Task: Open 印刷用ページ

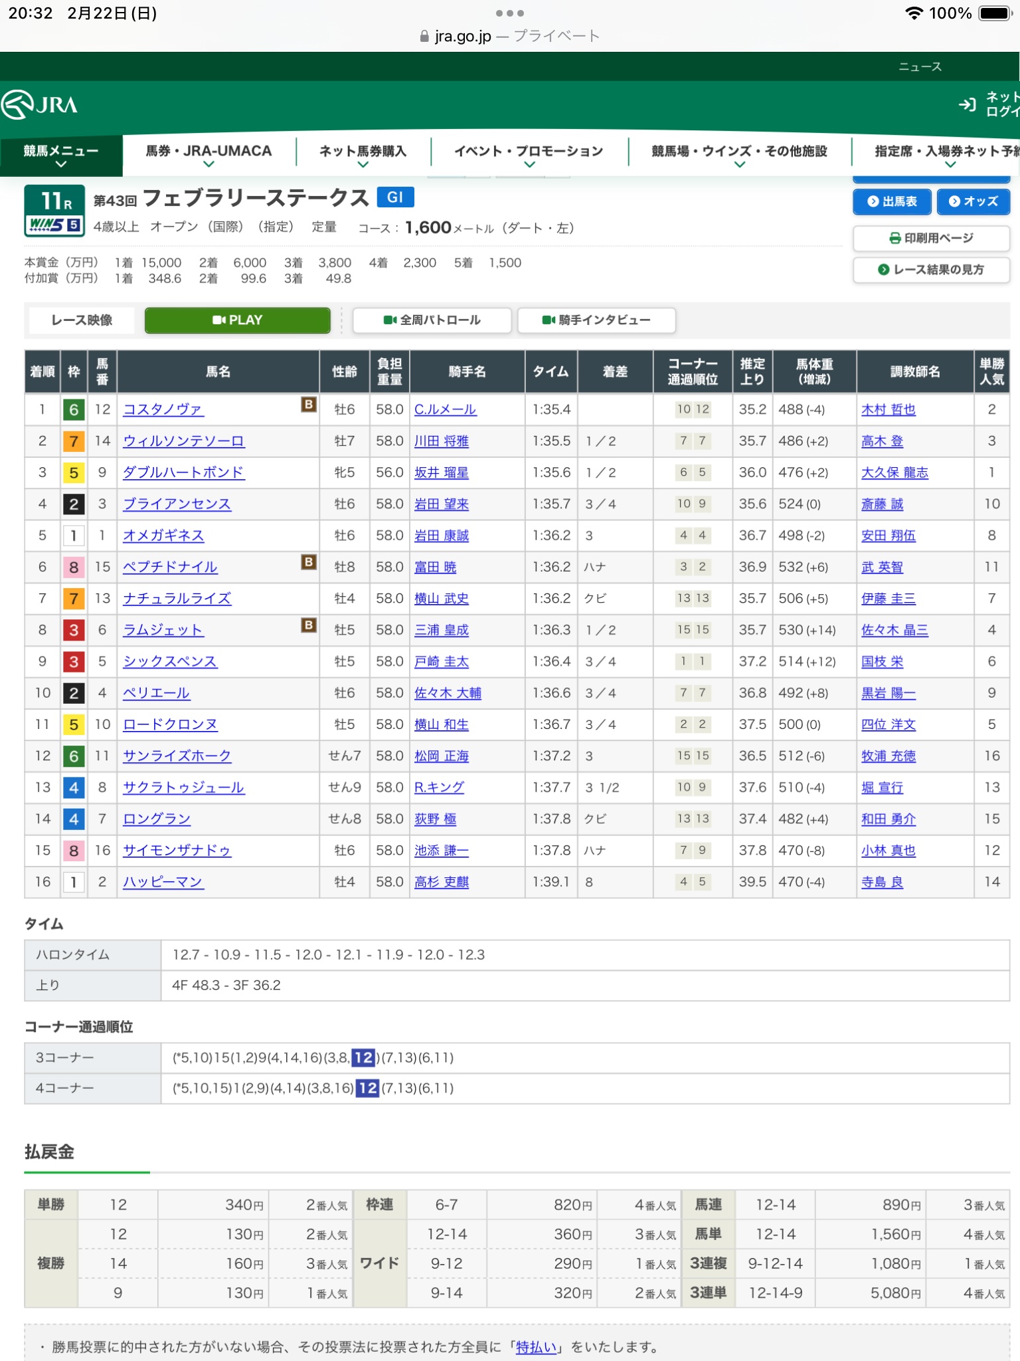Action: [931, 238]
